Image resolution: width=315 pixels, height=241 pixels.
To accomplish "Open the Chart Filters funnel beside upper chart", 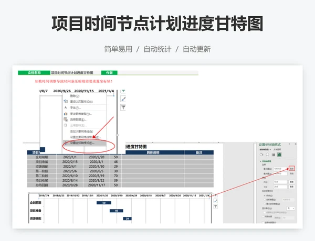I will tap(123, 107).
